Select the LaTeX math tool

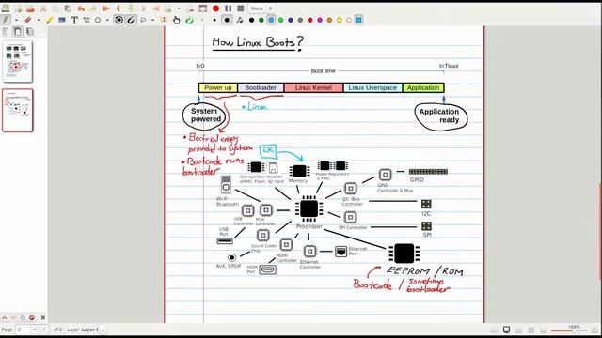coord(87,20)
